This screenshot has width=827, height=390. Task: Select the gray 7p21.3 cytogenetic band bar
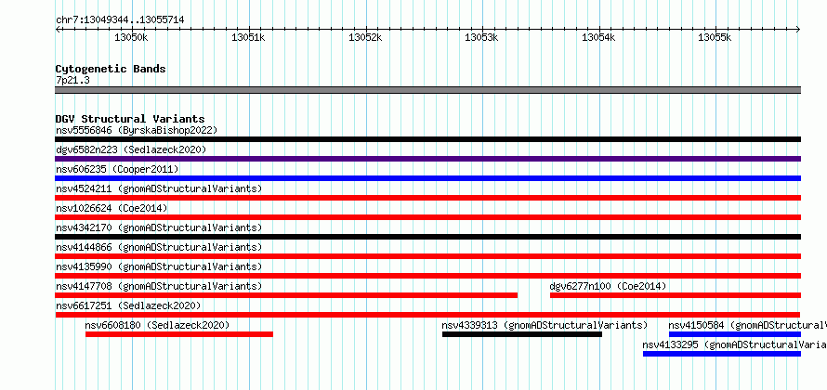427,90
